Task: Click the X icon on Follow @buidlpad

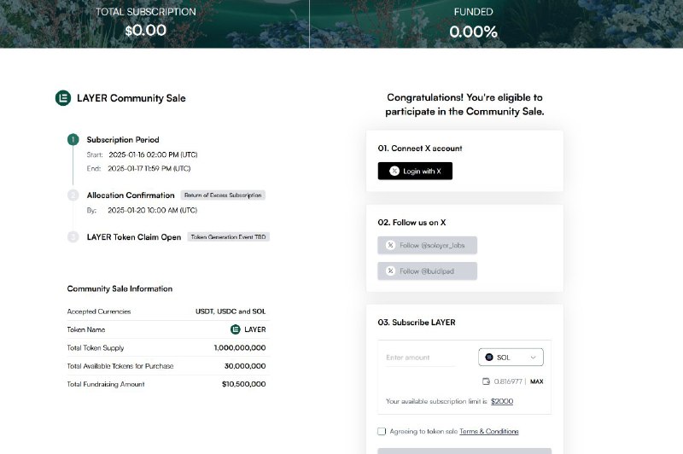Action: pyautogui.click(x=391, y=271)
